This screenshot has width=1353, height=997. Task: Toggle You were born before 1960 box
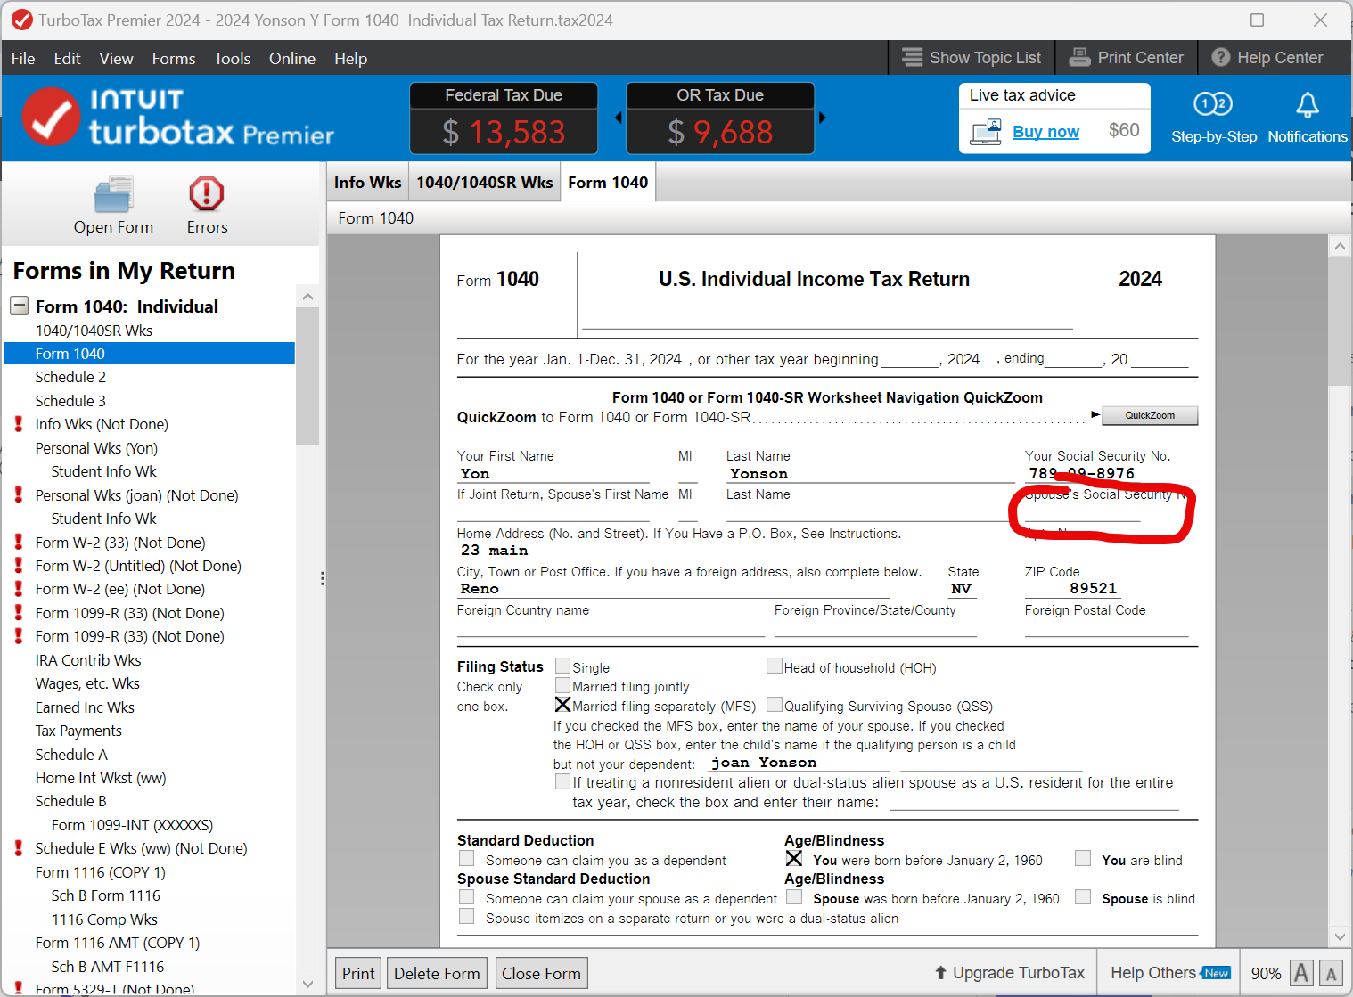(794, 859)
